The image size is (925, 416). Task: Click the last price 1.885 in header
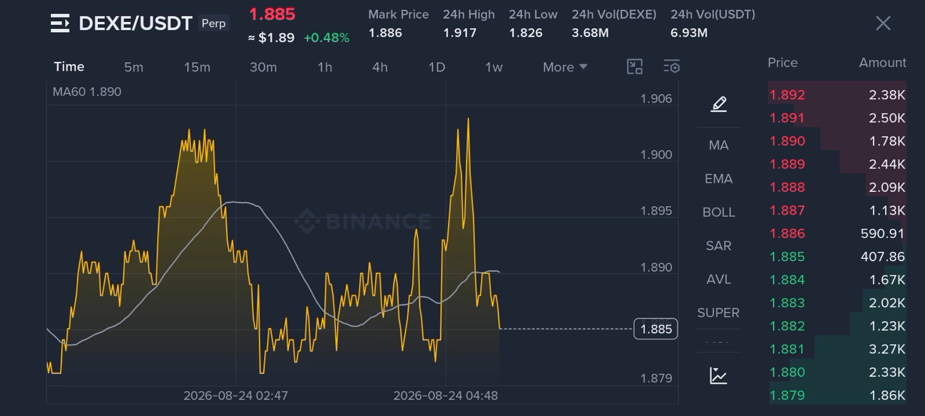click(272, 14)
